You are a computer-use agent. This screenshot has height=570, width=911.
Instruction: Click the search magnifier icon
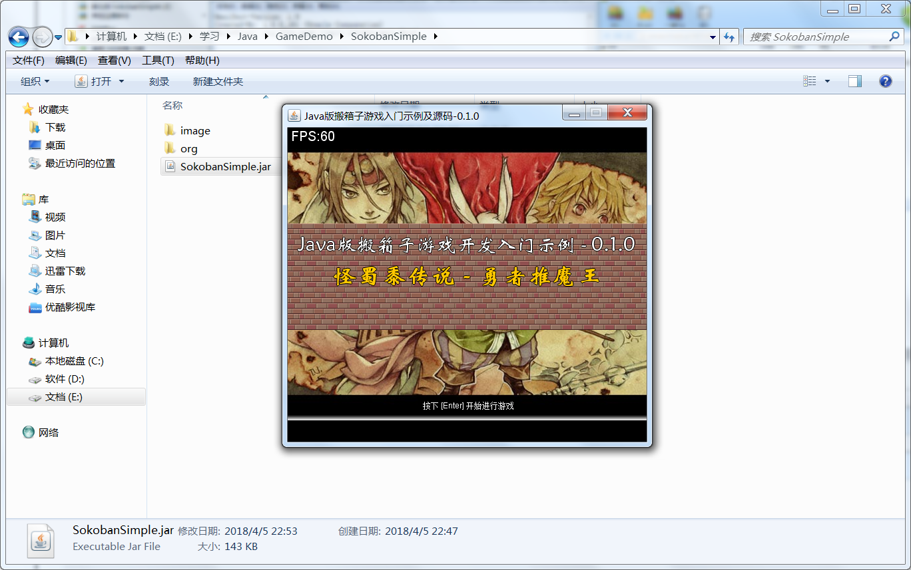point(894,37)
